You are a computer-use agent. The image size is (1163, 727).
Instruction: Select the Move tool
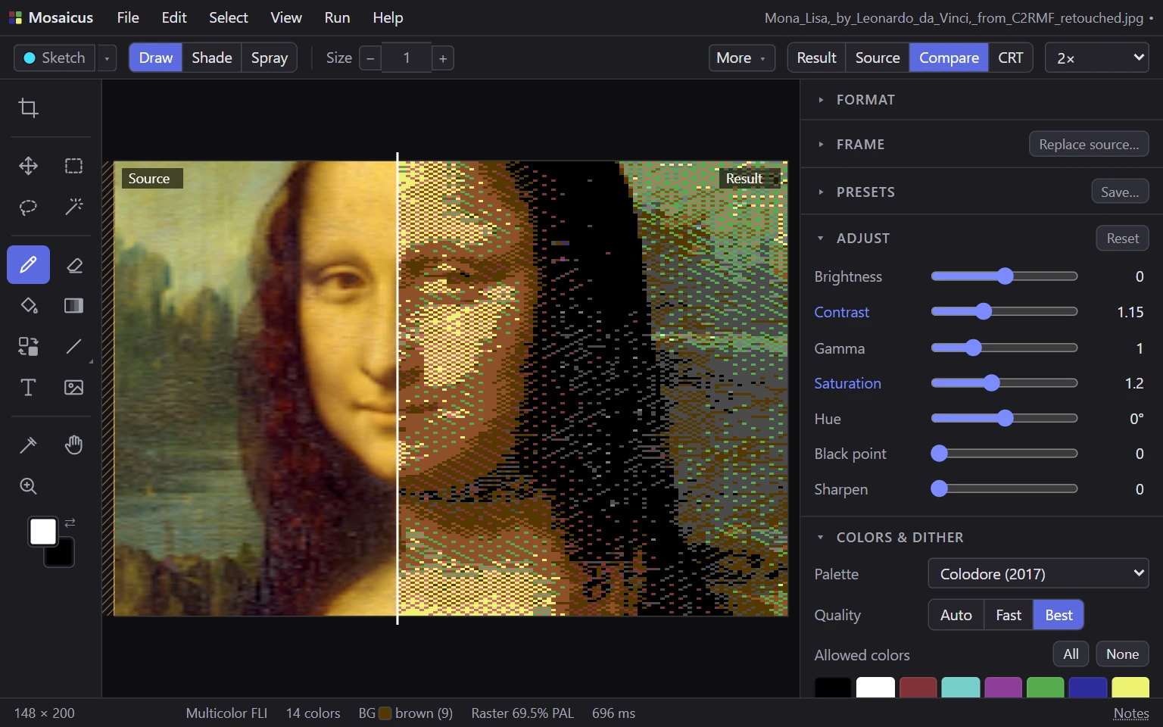[28, 166]
